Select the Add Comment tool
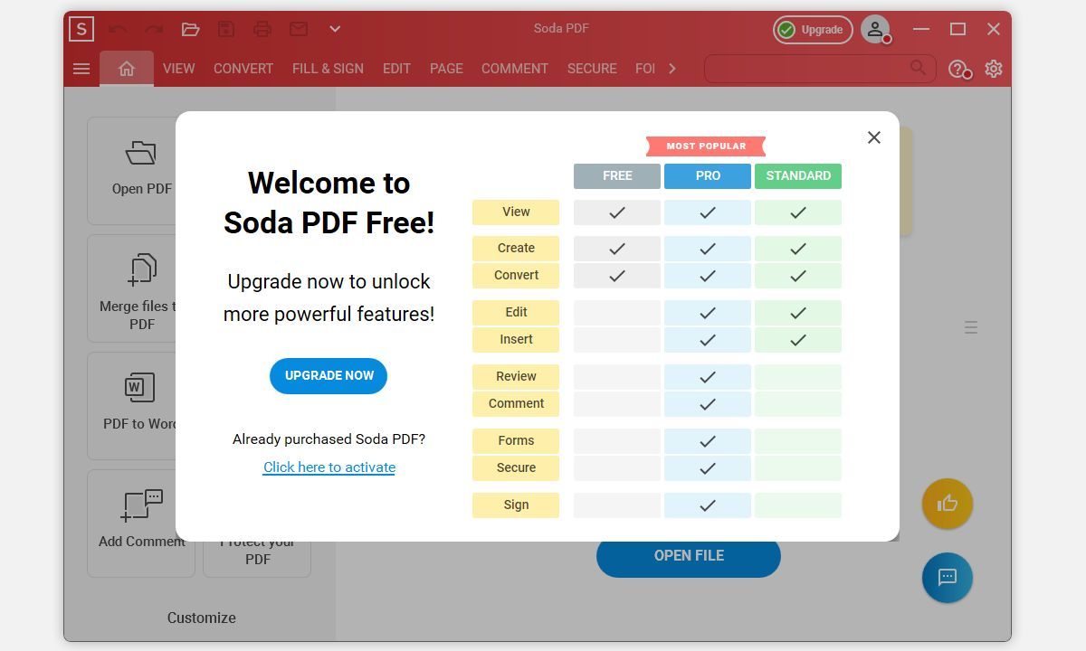Viewport: 1086px width, 651px height. (x=140, y=523)
